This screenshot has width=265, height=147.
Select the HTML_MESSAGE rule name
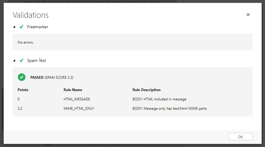tap(77, 99)
